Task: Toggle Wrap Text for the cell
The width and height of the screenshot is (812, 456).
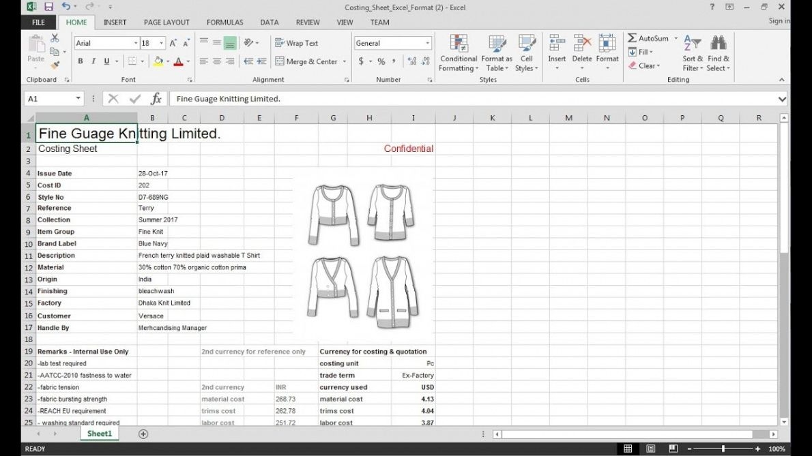Action: tap(297, 43)
